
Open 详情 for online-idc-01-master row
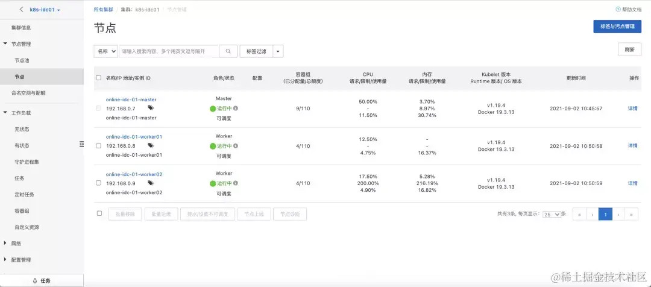[x=632, y=109]
